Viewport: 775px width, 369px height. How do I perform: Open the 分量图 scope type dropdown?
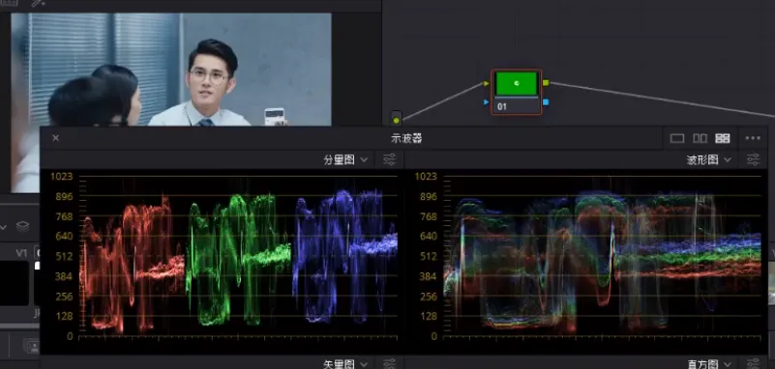tap(345, 159)
